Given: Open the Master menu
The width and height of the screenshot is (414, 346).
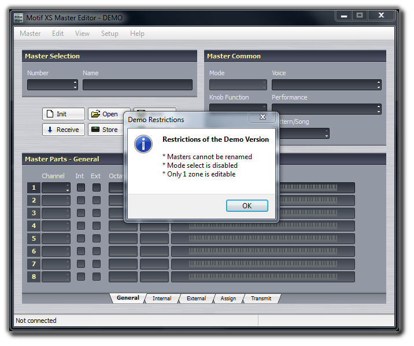Looking at the screenshot, I should click(30, 34).
